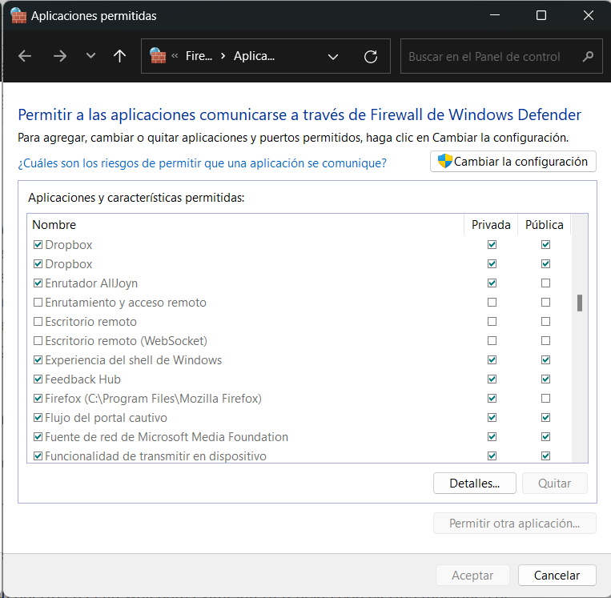611x598 pixels.
Task: Go up one folder level
Action: 120,57
